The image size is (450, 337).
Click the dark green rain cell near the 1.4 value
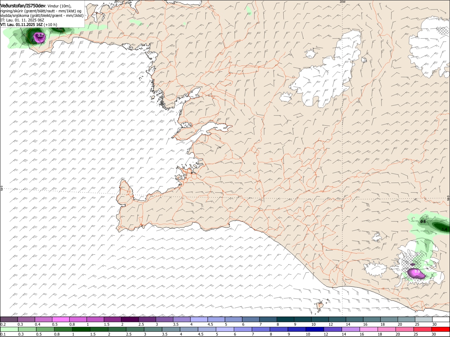point(441,227)
